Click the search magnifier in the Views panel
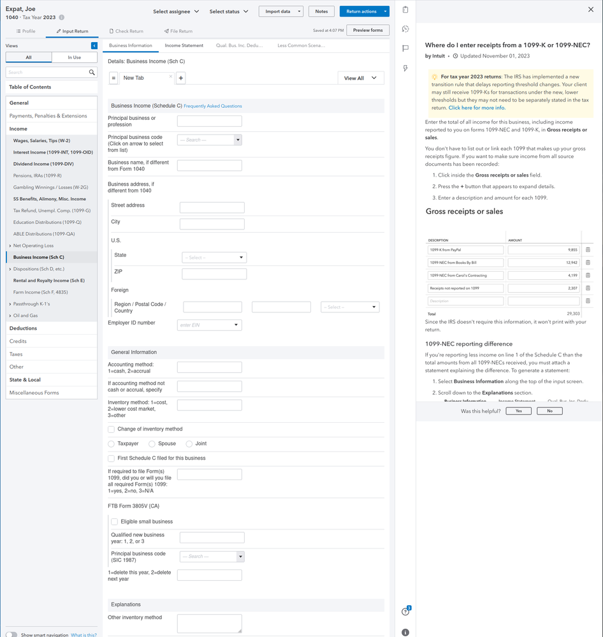The height and width of the screenshot is (637, 603). pos(91,72)
